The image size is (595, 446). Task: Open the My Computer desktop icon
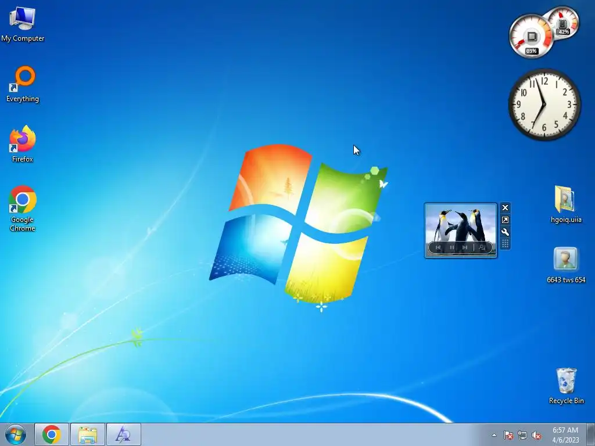point(23,23)
